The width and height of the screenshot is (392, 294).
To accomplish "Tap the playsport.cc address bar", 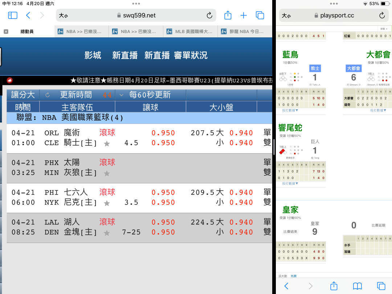I will (x=334, y=16).
